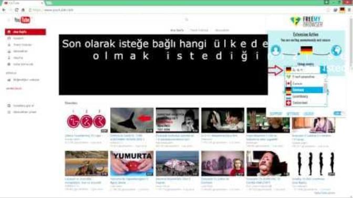The height and width of the screenshot is (198, 353).
Task: Select the red Ana Sayfa sidebar item
Action: (25, 32)
